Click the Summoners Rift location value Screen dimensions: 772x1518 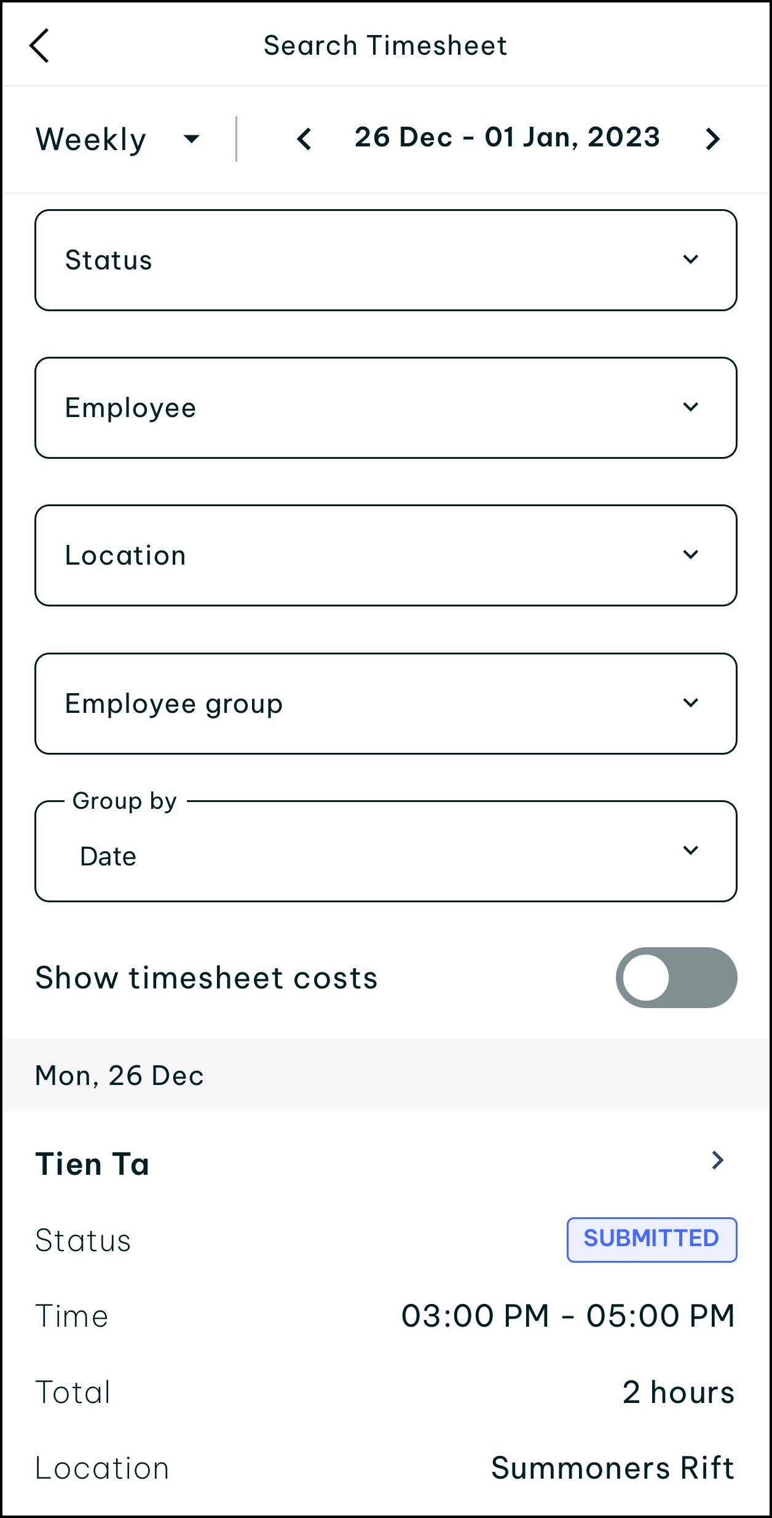click(x=613, y=1468)
